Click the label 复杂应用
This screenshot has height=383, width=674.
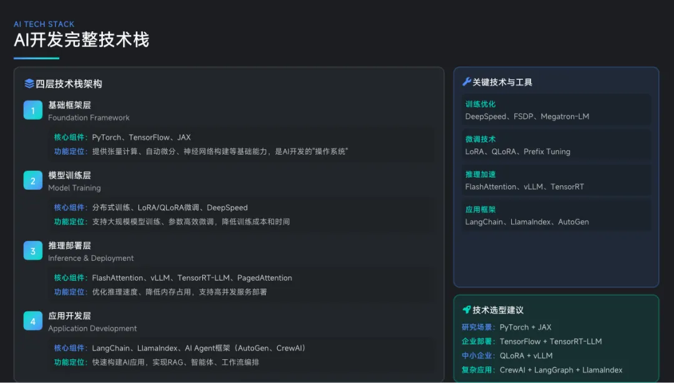[x=477, y=370]
